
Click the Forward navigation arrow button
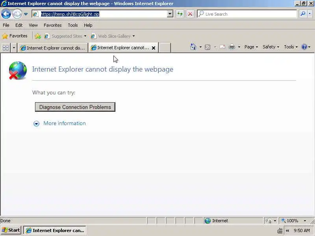(17, 14)
